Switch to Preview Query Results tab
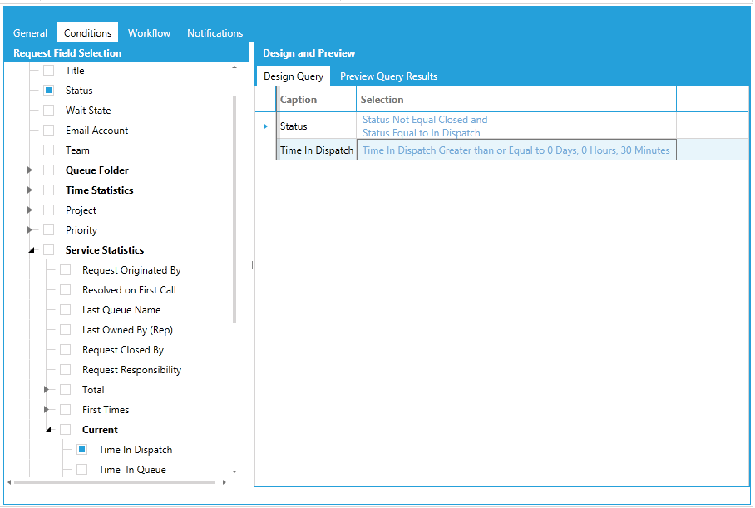Viewport: 755px width, 508px height. tap(388, 76)
